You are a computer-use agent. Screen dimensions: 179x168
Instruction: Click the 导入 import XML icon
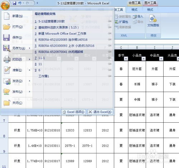pyautogui.click(x=138, y=16)
